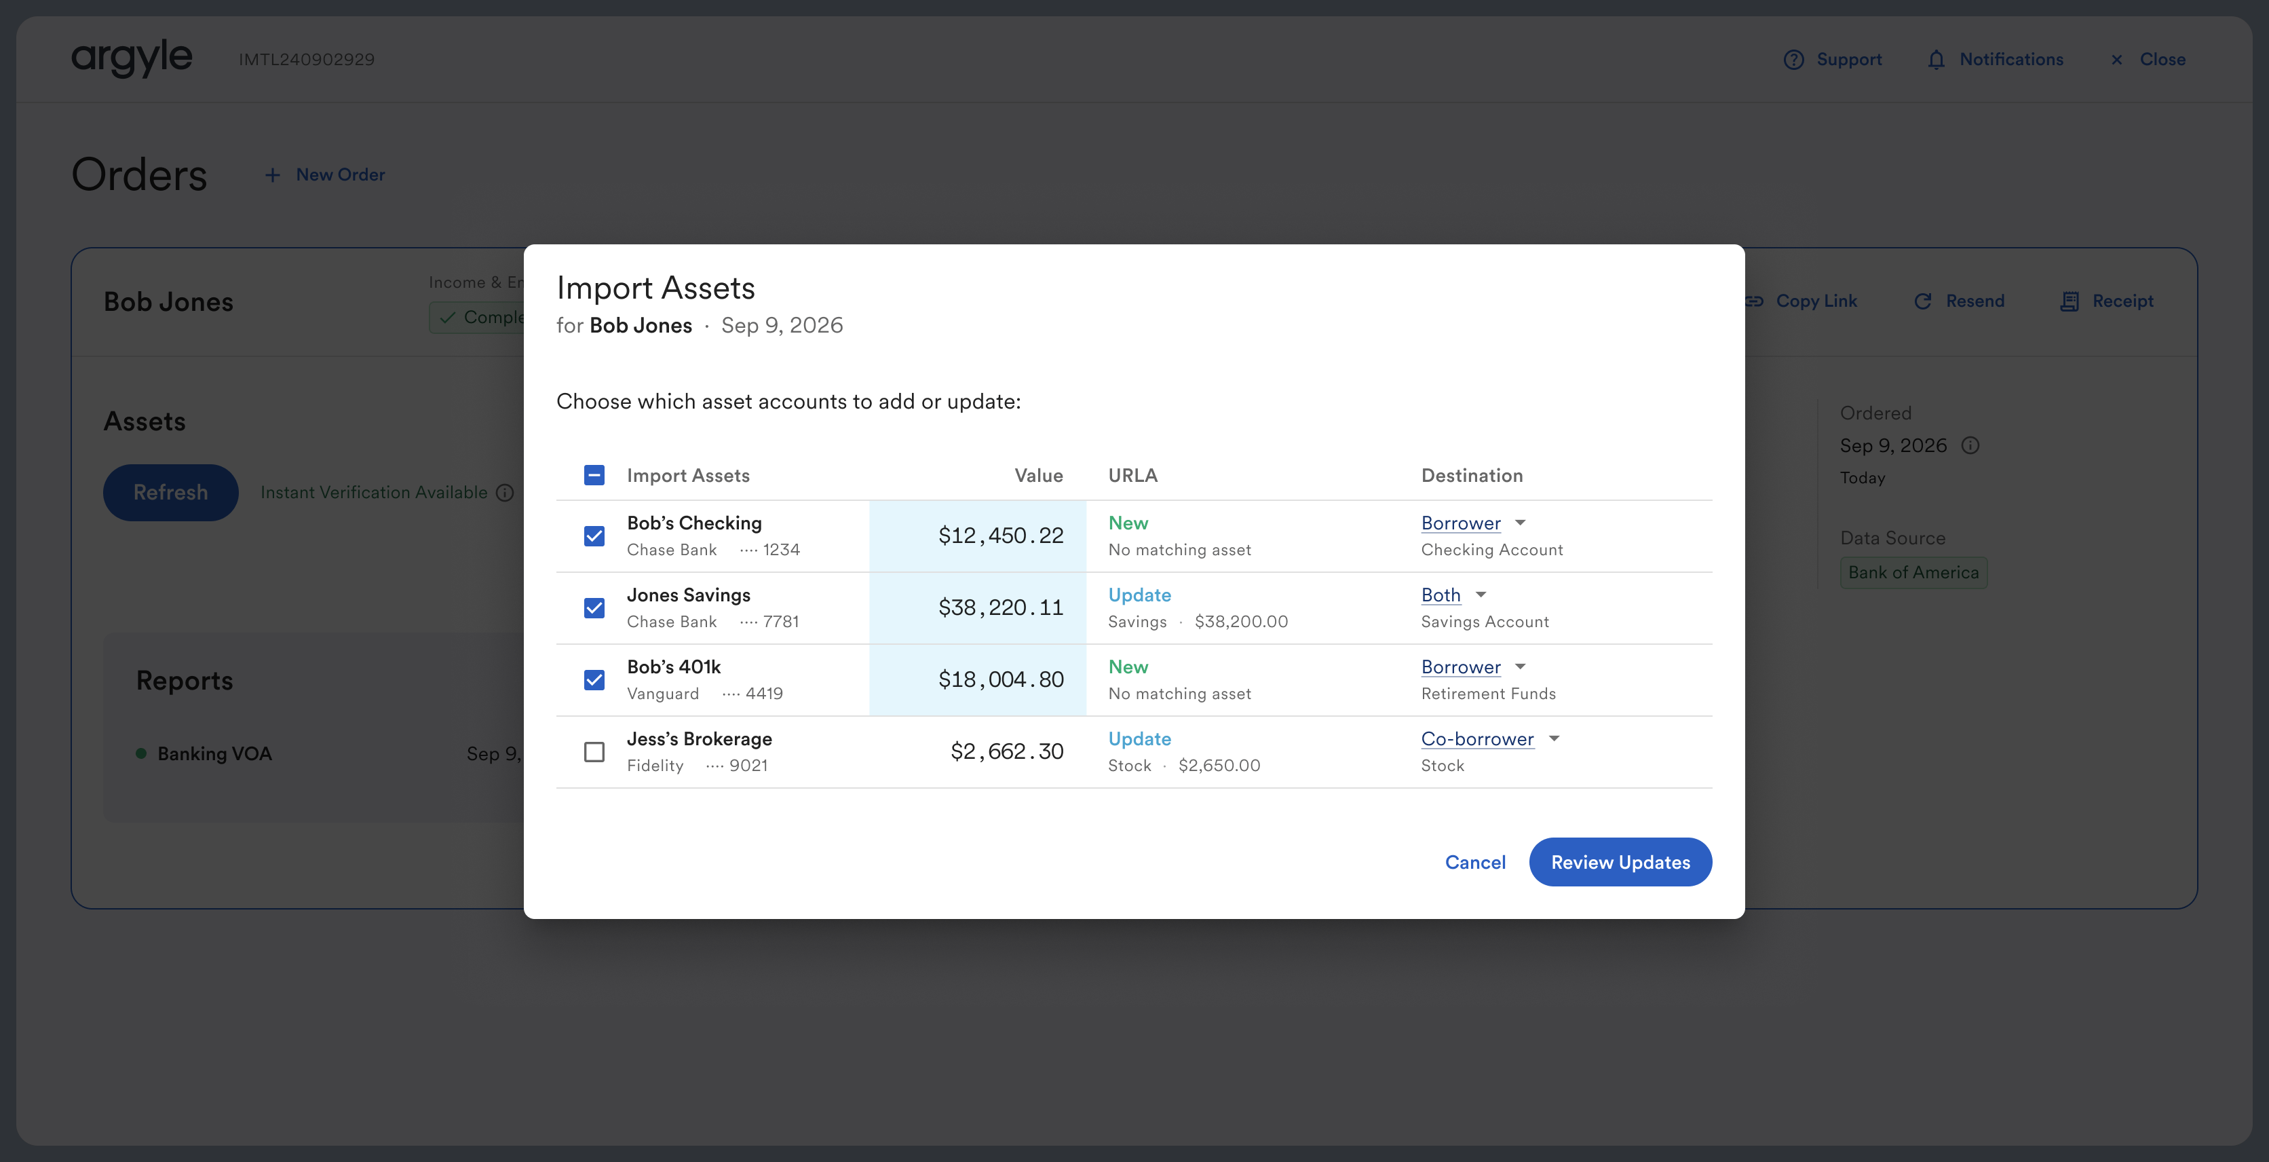Screen dimensions: 2269x1162
Task: Click the Jones Savings account name
Action: (x=689, y=595)
